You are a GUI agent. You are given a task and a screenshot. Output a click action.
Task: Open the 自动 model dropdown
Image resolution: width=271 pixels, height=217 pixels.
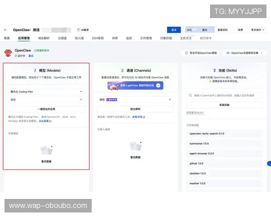(x=47, y=99)
